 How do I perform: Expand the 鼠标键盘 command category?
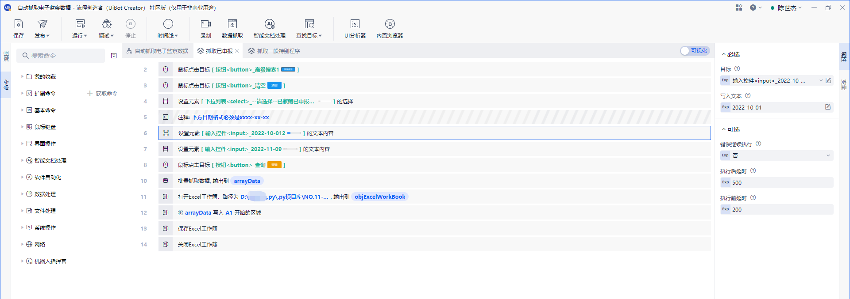coord(22,127)
